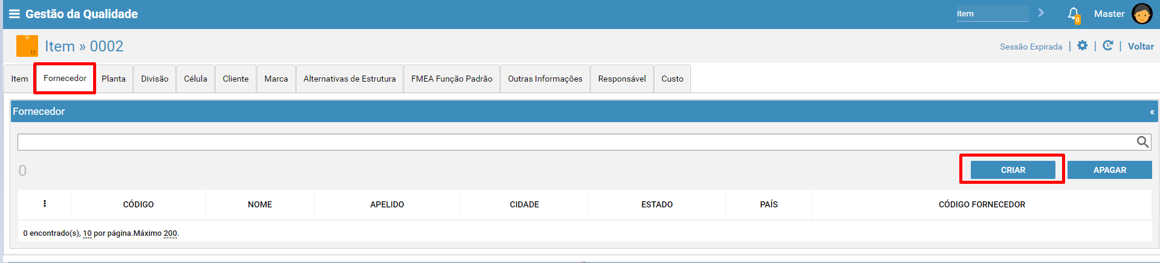Click the top item quick search field

[993, 13]
